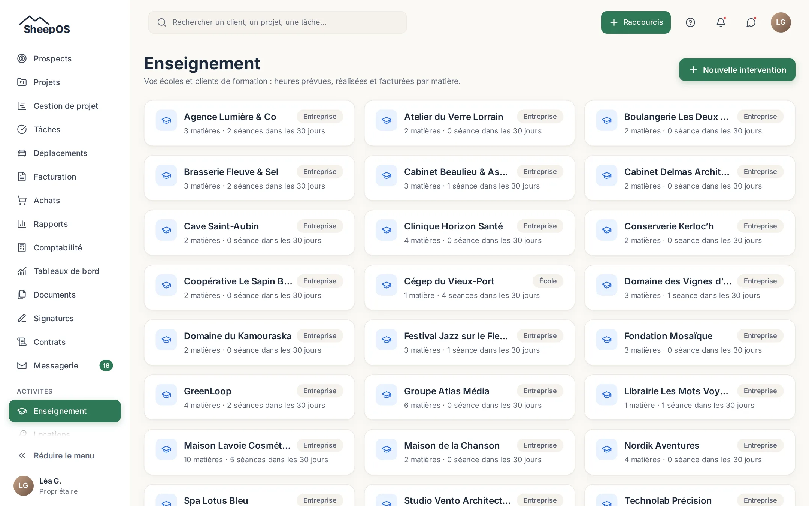This screenshot has height=506, width=809.
Task: Click the Déplacements car icon in sidebar
Action: pyautogui.click(x=22, y=153)
